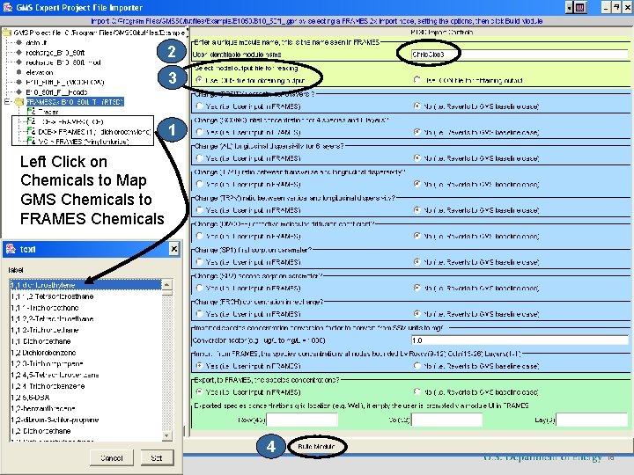Click Cancel in the text dialog
Viewport: 634px width, 475px height.
pyautogui.click(x=112, y=458)
